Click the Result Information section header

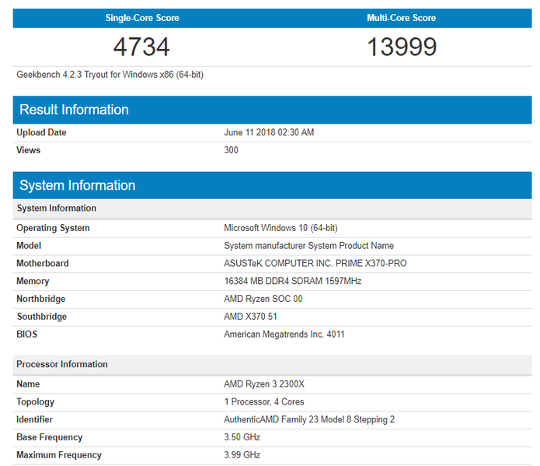pyautogui.click(x=272, y=110)
